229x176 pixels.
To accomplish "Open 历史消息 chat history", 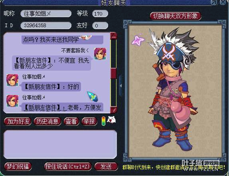I will [47, 121].
